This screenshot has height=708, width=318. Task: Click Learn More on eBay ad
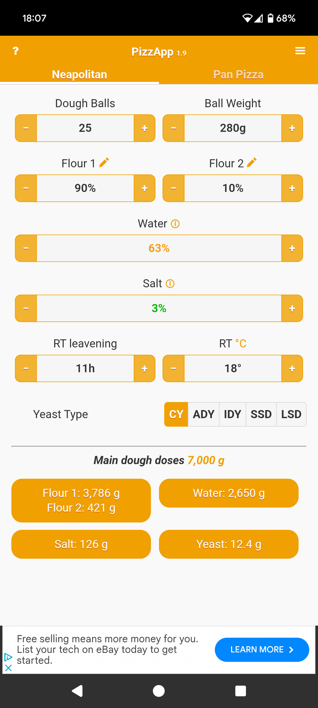click(262, 650)
